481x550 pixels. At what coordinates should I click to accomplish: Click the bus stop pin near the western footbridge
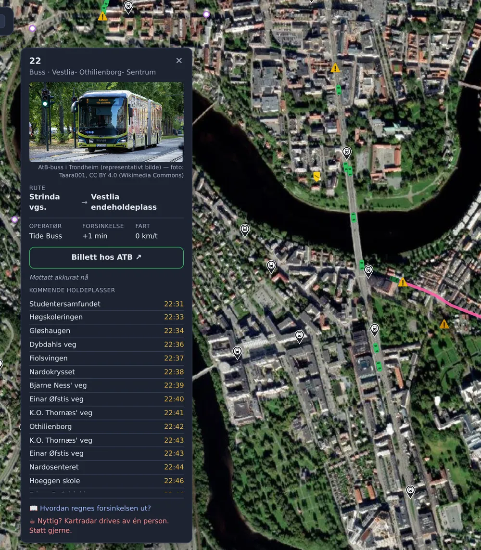click(x=237, y=353)
